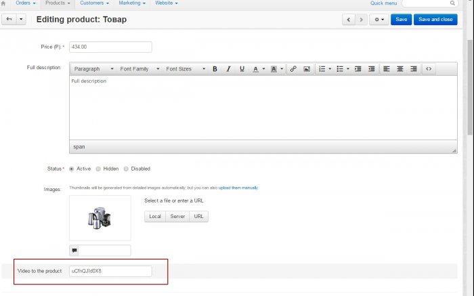The width and height of the screenshot is (474, 296).
Task: Apply bullet list
Action: coord(340,69)
